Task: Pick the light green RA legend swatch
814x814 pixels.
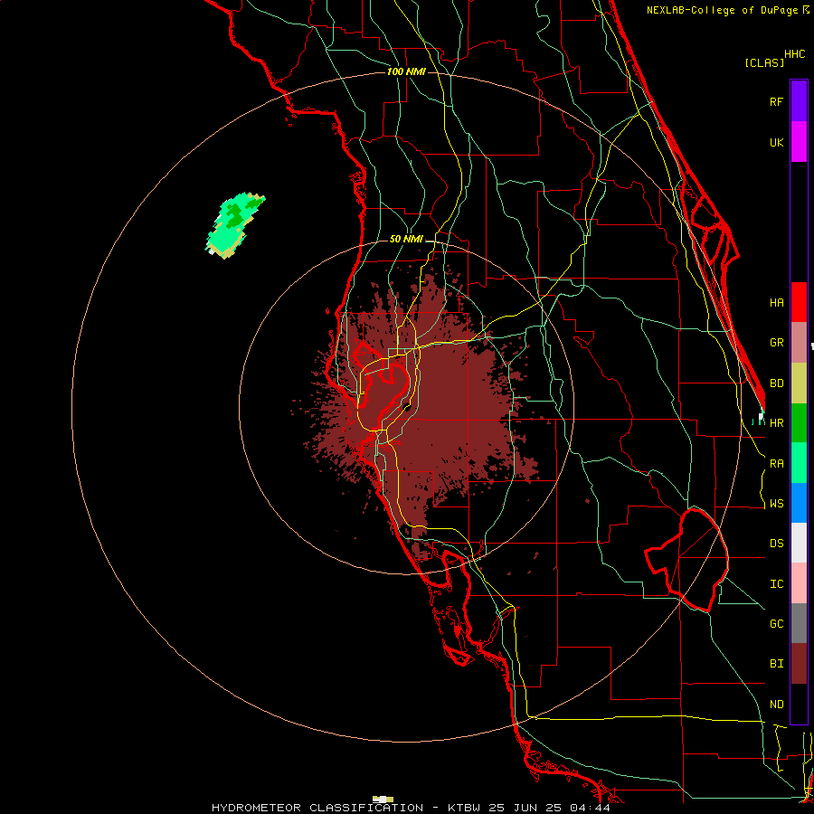Action: click(x=799, y=463)
